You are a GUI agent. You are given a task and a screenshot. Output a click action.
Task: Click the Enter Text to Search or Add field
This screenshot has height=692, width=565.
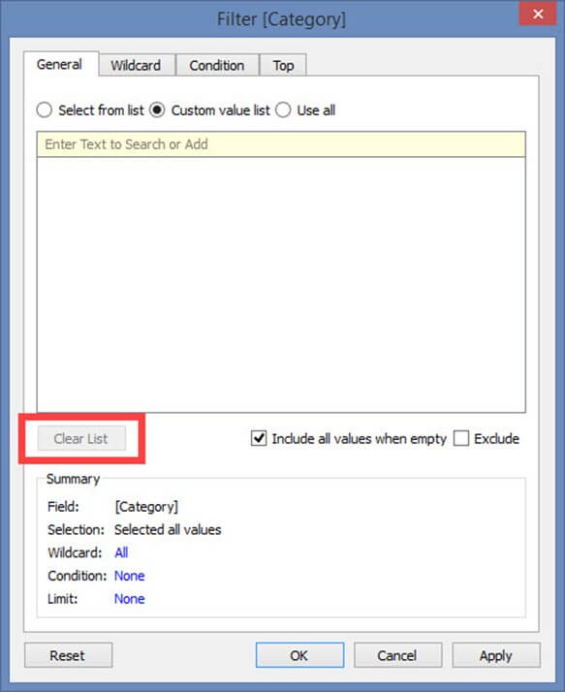tap(281, 144)
